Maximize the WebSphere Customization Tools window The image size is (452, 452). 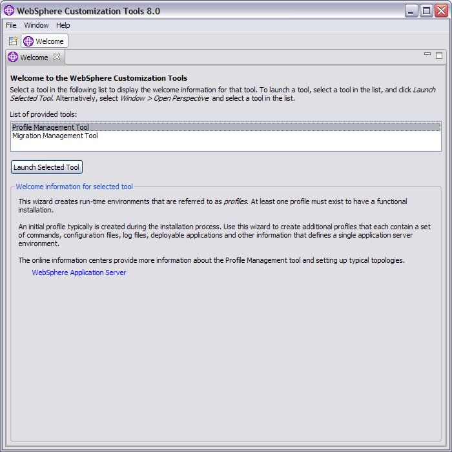coord(426,11)
